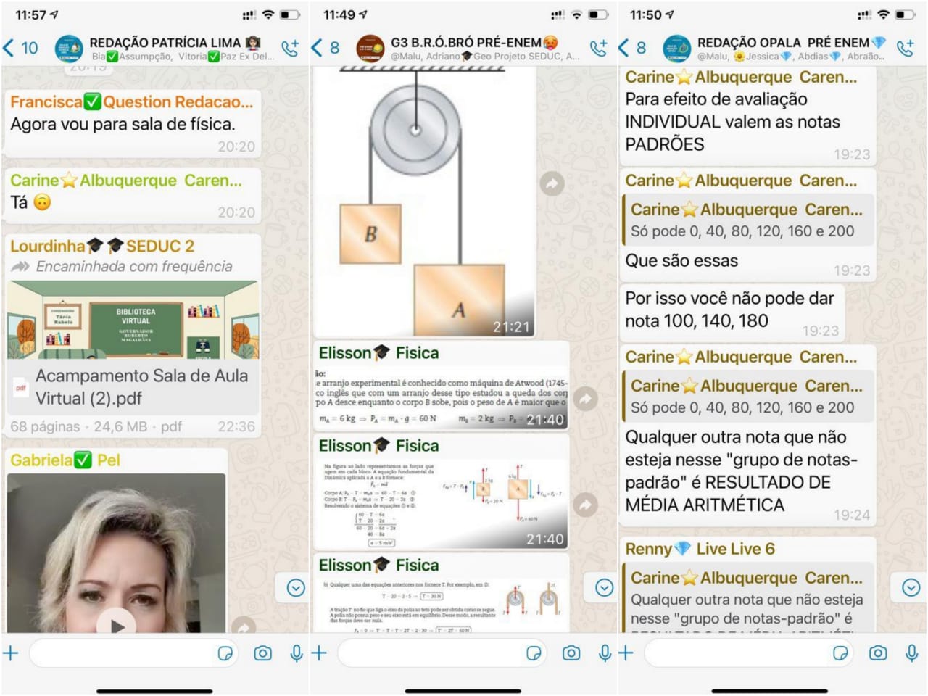This screenshot has height=696, width=928.
Task: Forward Gabriela's video message
Action: 244,626
